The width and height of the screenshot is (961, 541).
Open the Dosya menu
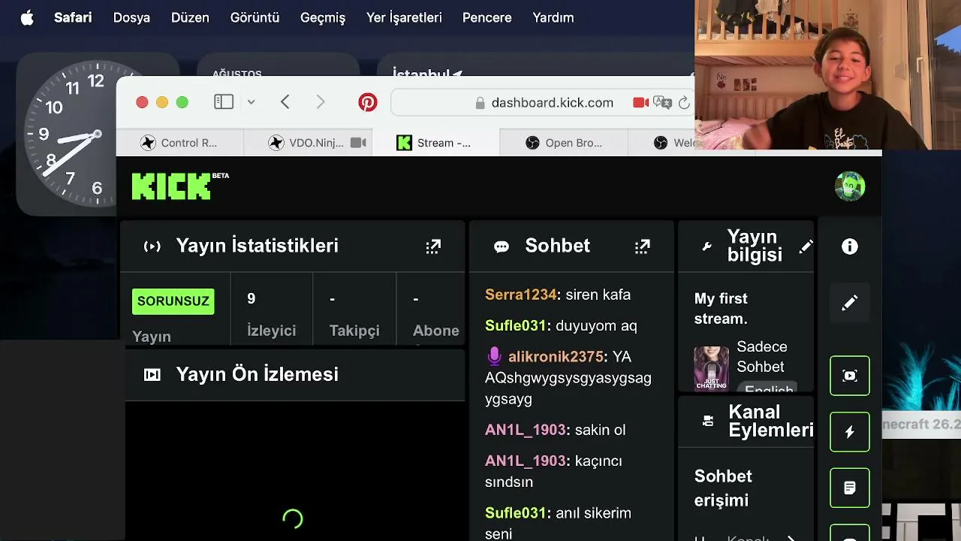click(131, 18)
